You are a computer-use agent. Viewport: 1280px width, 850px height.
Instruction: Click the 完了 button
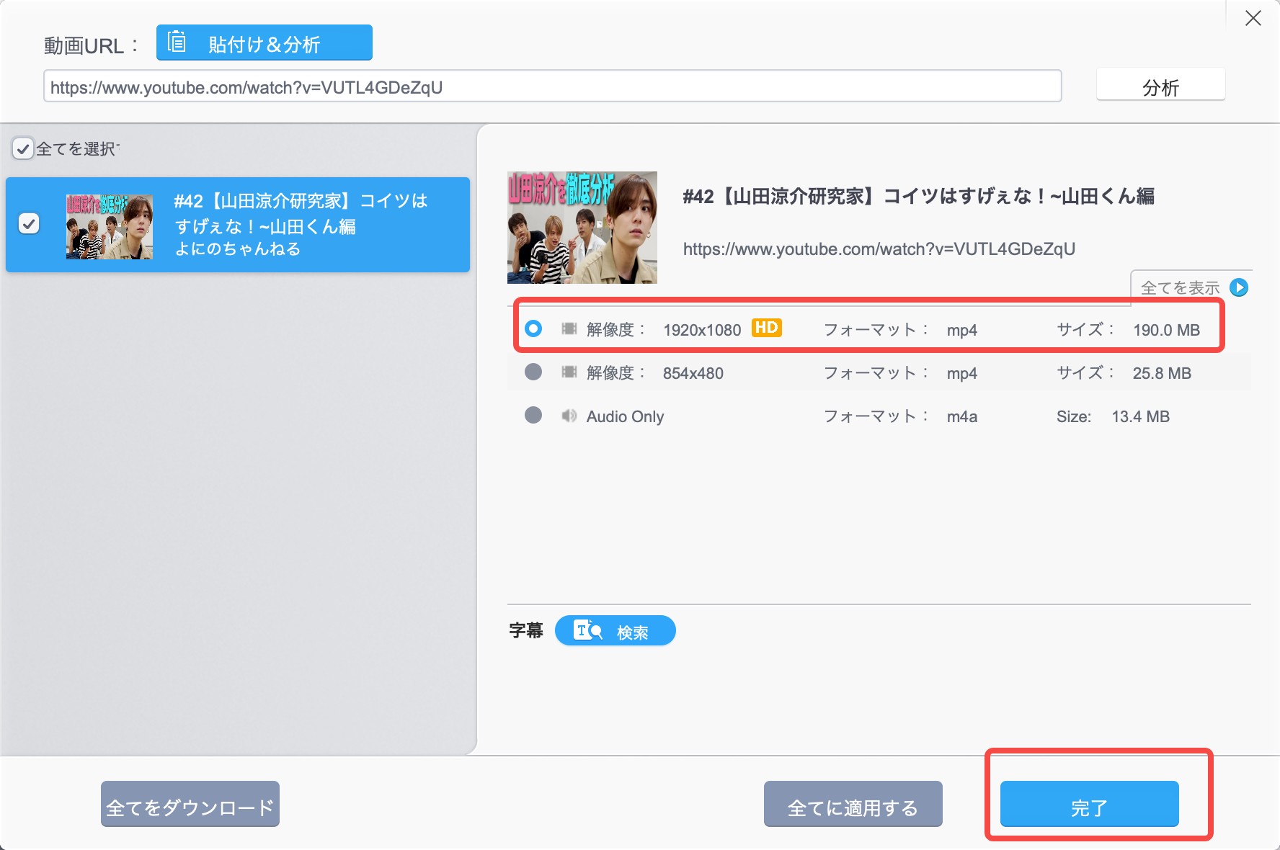(x=1090, y=804)
